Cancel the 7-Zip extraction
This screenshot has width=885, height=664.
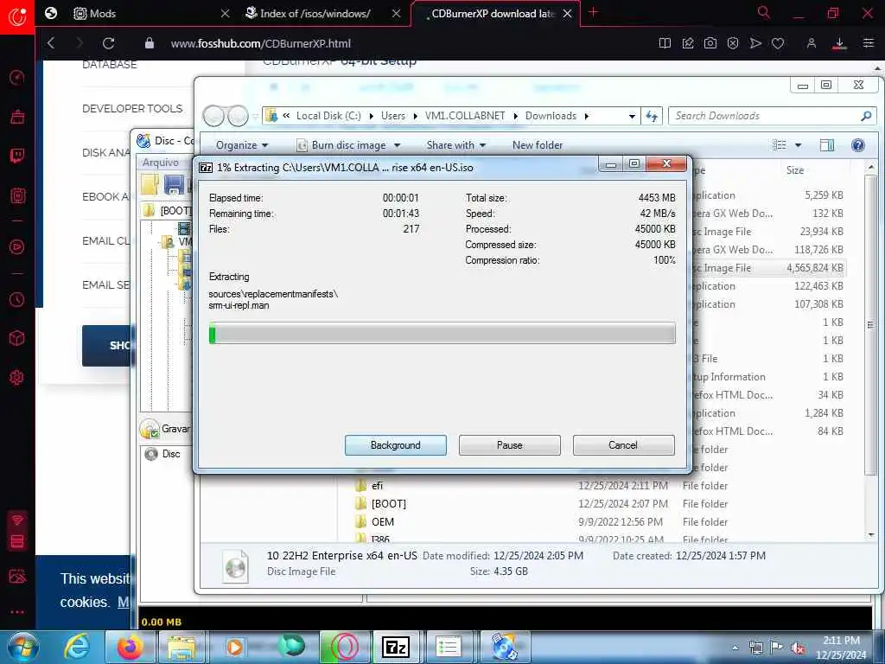tap(623, 445)
